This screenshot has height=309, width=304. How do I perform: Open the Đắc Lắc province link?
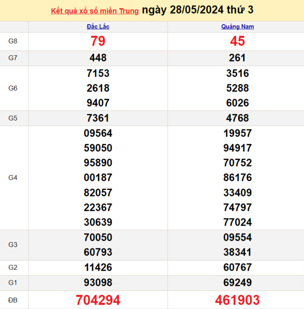[x=98, y=27]
